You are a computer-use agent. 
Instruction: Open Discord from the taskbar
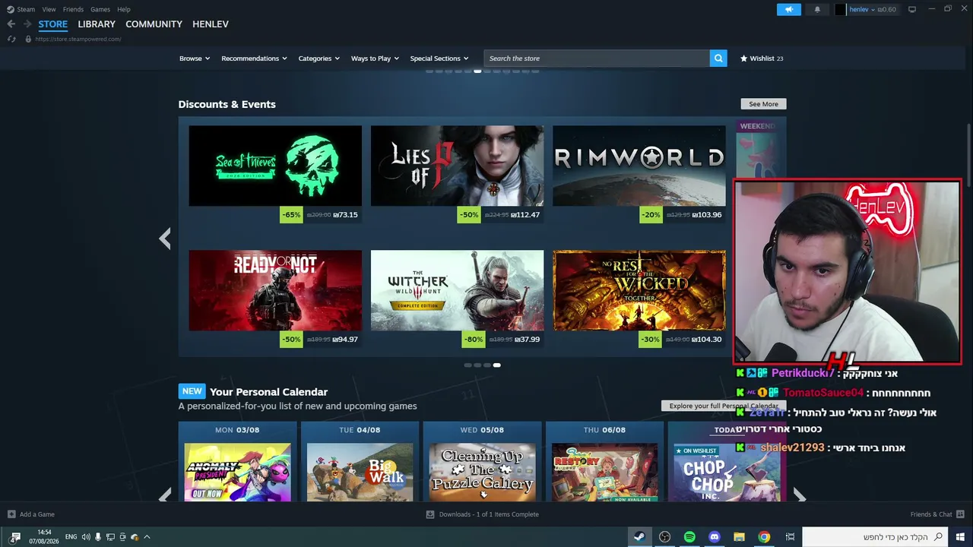pyautogui.click(x=715, y=537)
